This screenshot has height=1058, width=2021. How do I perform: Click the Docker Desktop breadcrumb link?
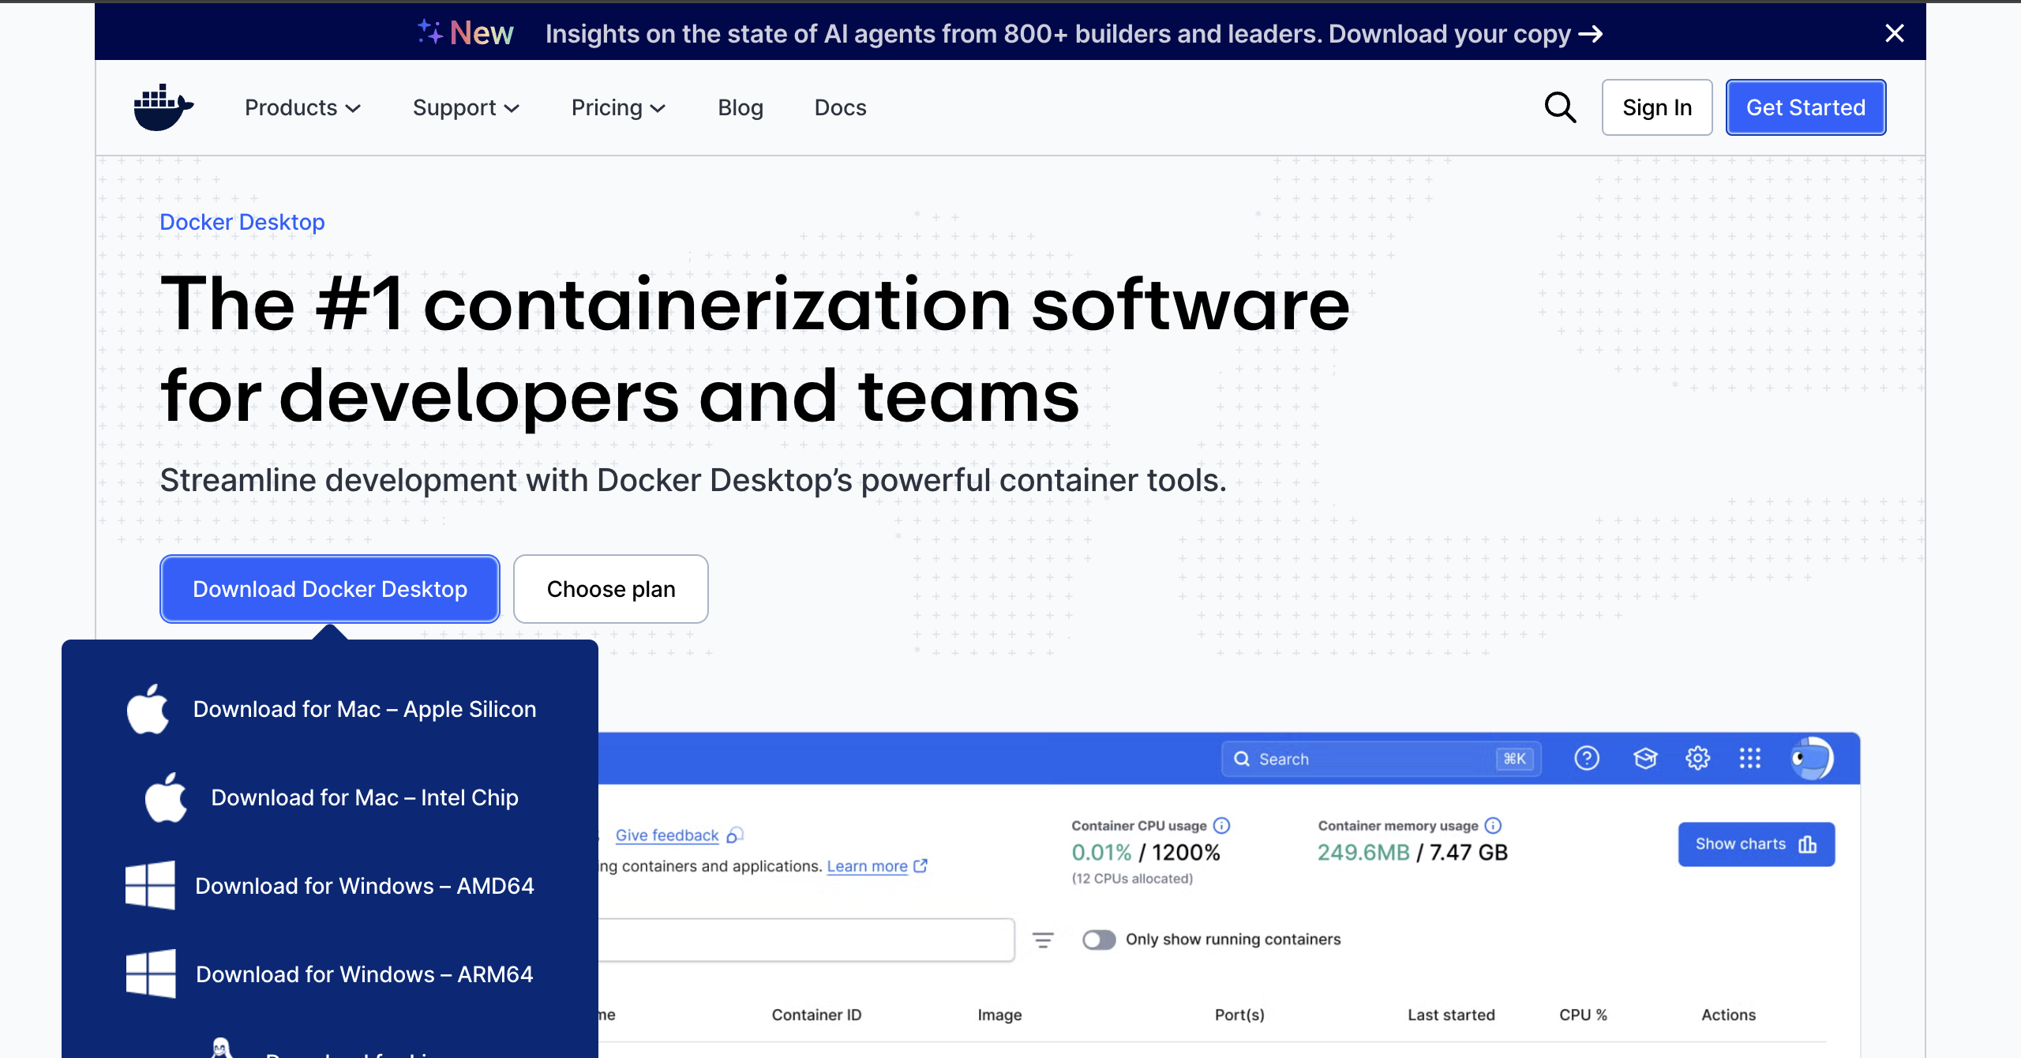242,222
